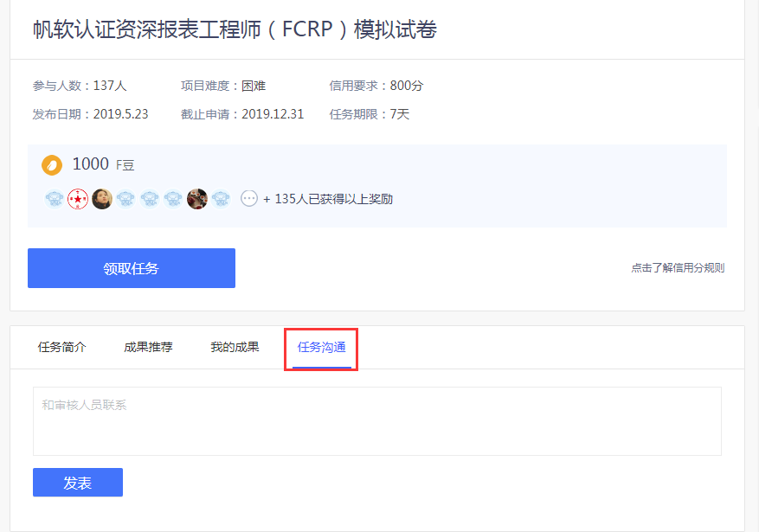Click the 发布日期：2019.5.23 text
The width and height of the screenshot is (759, 532).
[x=90, y=114]
